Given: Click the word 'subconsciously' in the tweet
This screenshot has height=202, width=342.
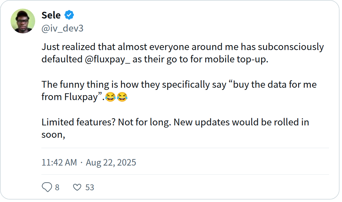Looking at the screenshot, I should (291, 47).
